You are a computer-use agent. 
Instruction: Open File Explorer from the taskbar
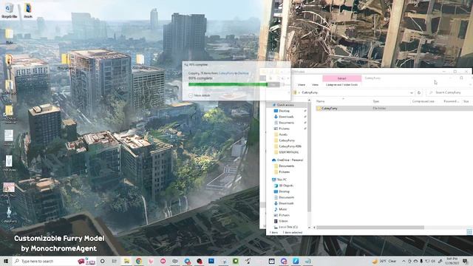(126, 261)
